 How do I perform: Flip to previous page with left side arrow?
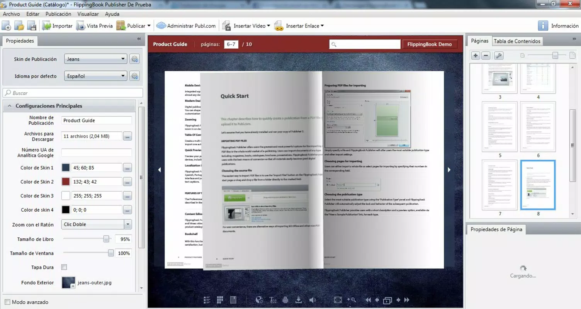click(x=159, y=170)
